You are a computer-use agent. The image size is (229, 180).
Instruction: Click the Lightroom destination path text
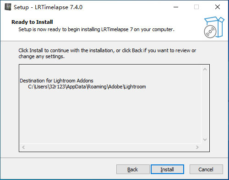[x=87, y=87]
